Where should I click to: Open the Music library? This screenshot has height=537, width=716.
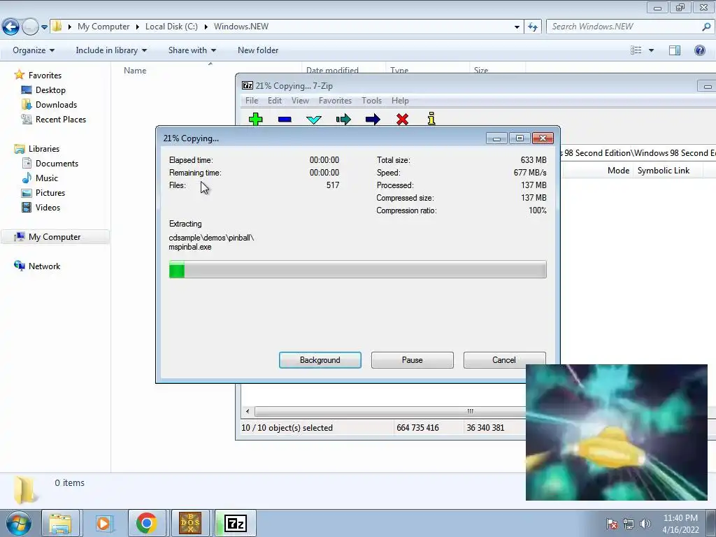coord(47,178)
